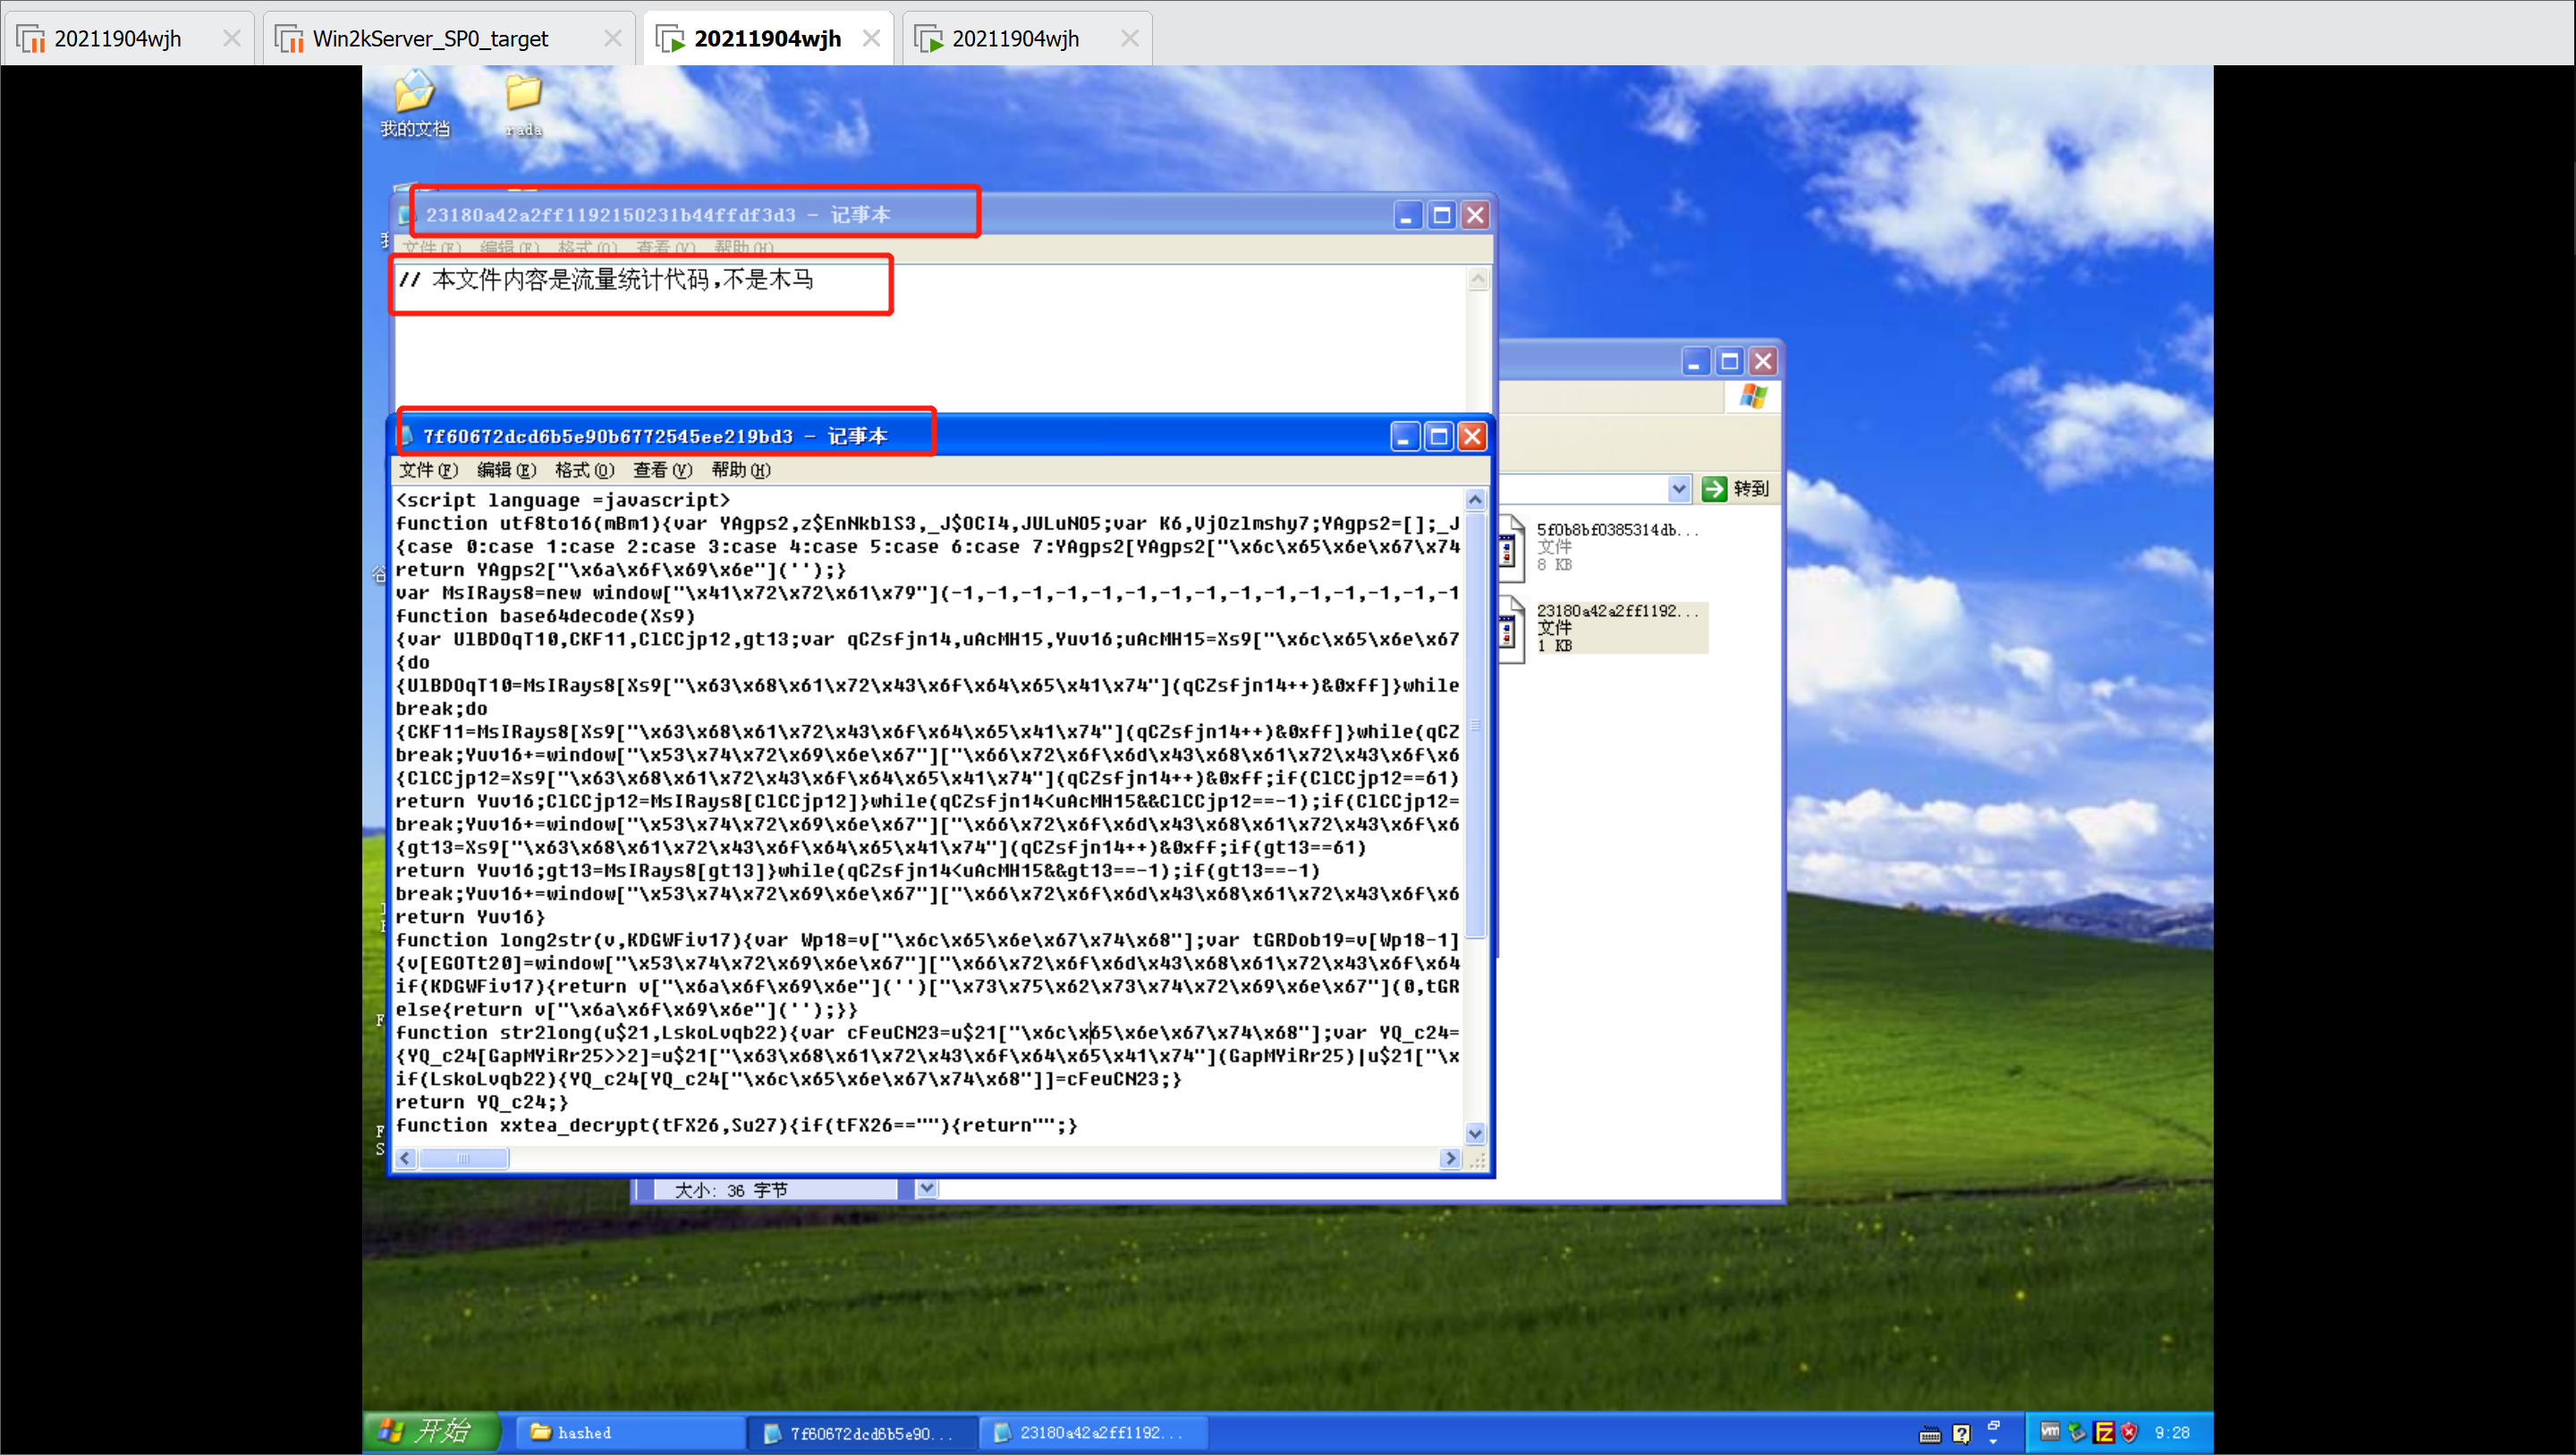Close the Explorer window

[x=1763, y=361]
